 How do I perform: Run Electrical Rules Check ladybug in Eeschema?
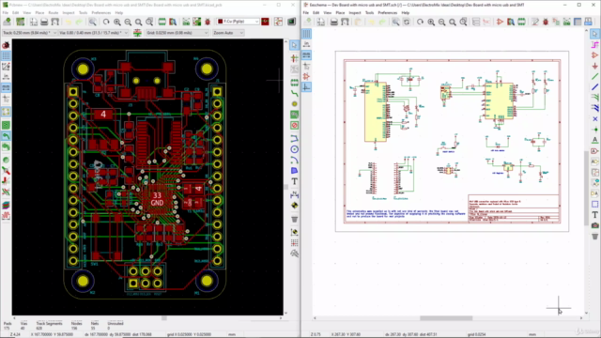tap(546, 22)
